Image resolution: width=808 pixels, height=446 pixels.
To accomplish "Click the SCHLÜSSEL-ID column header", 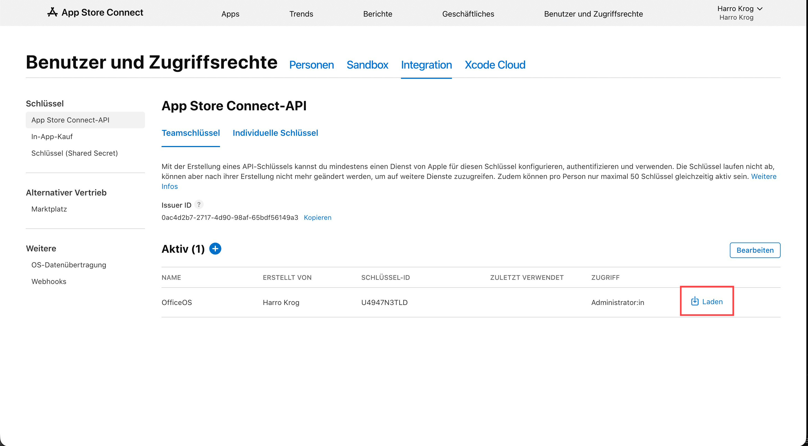I will [x=385, y=277].
